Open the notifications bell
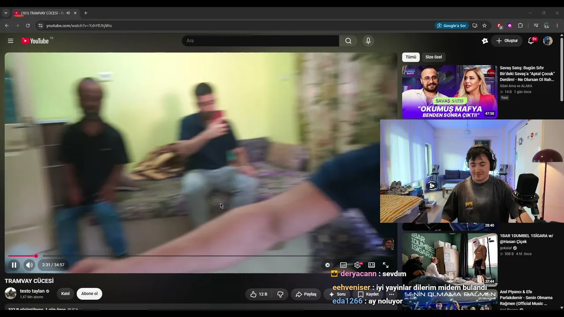564x317 pixels. [x=531, y=41]
